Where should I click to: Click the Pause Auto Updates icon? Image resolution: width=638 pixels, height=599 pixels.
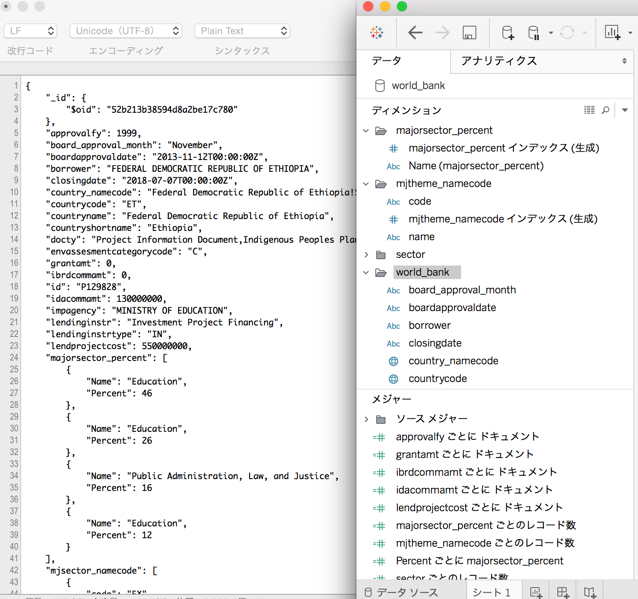click(533, 33)
